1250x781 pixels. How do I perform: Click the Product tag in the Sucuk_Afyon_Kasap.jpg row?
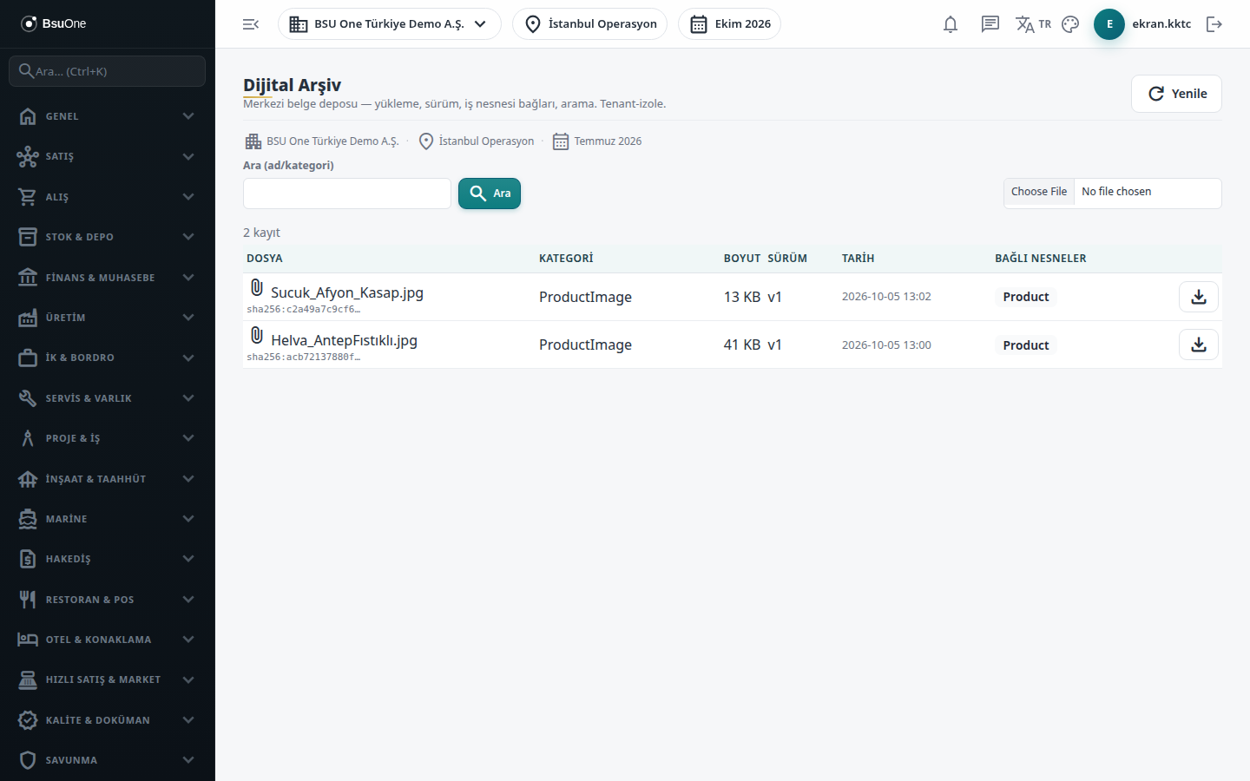(x=1026, y=297)
